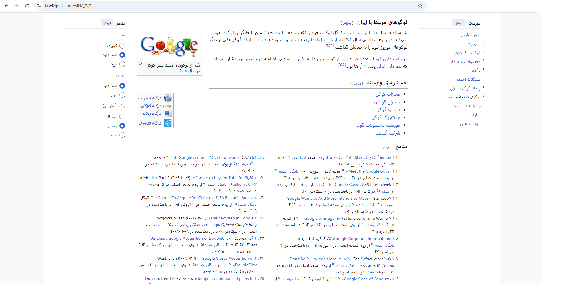Open the نوروز در ایران link
This screenshot has width=567, height=284.
[x=357, y=33]
